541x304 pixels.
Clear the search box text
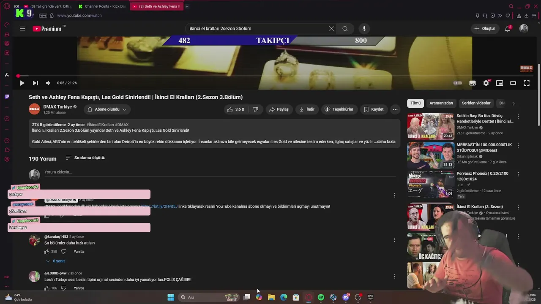click(331, 29)
